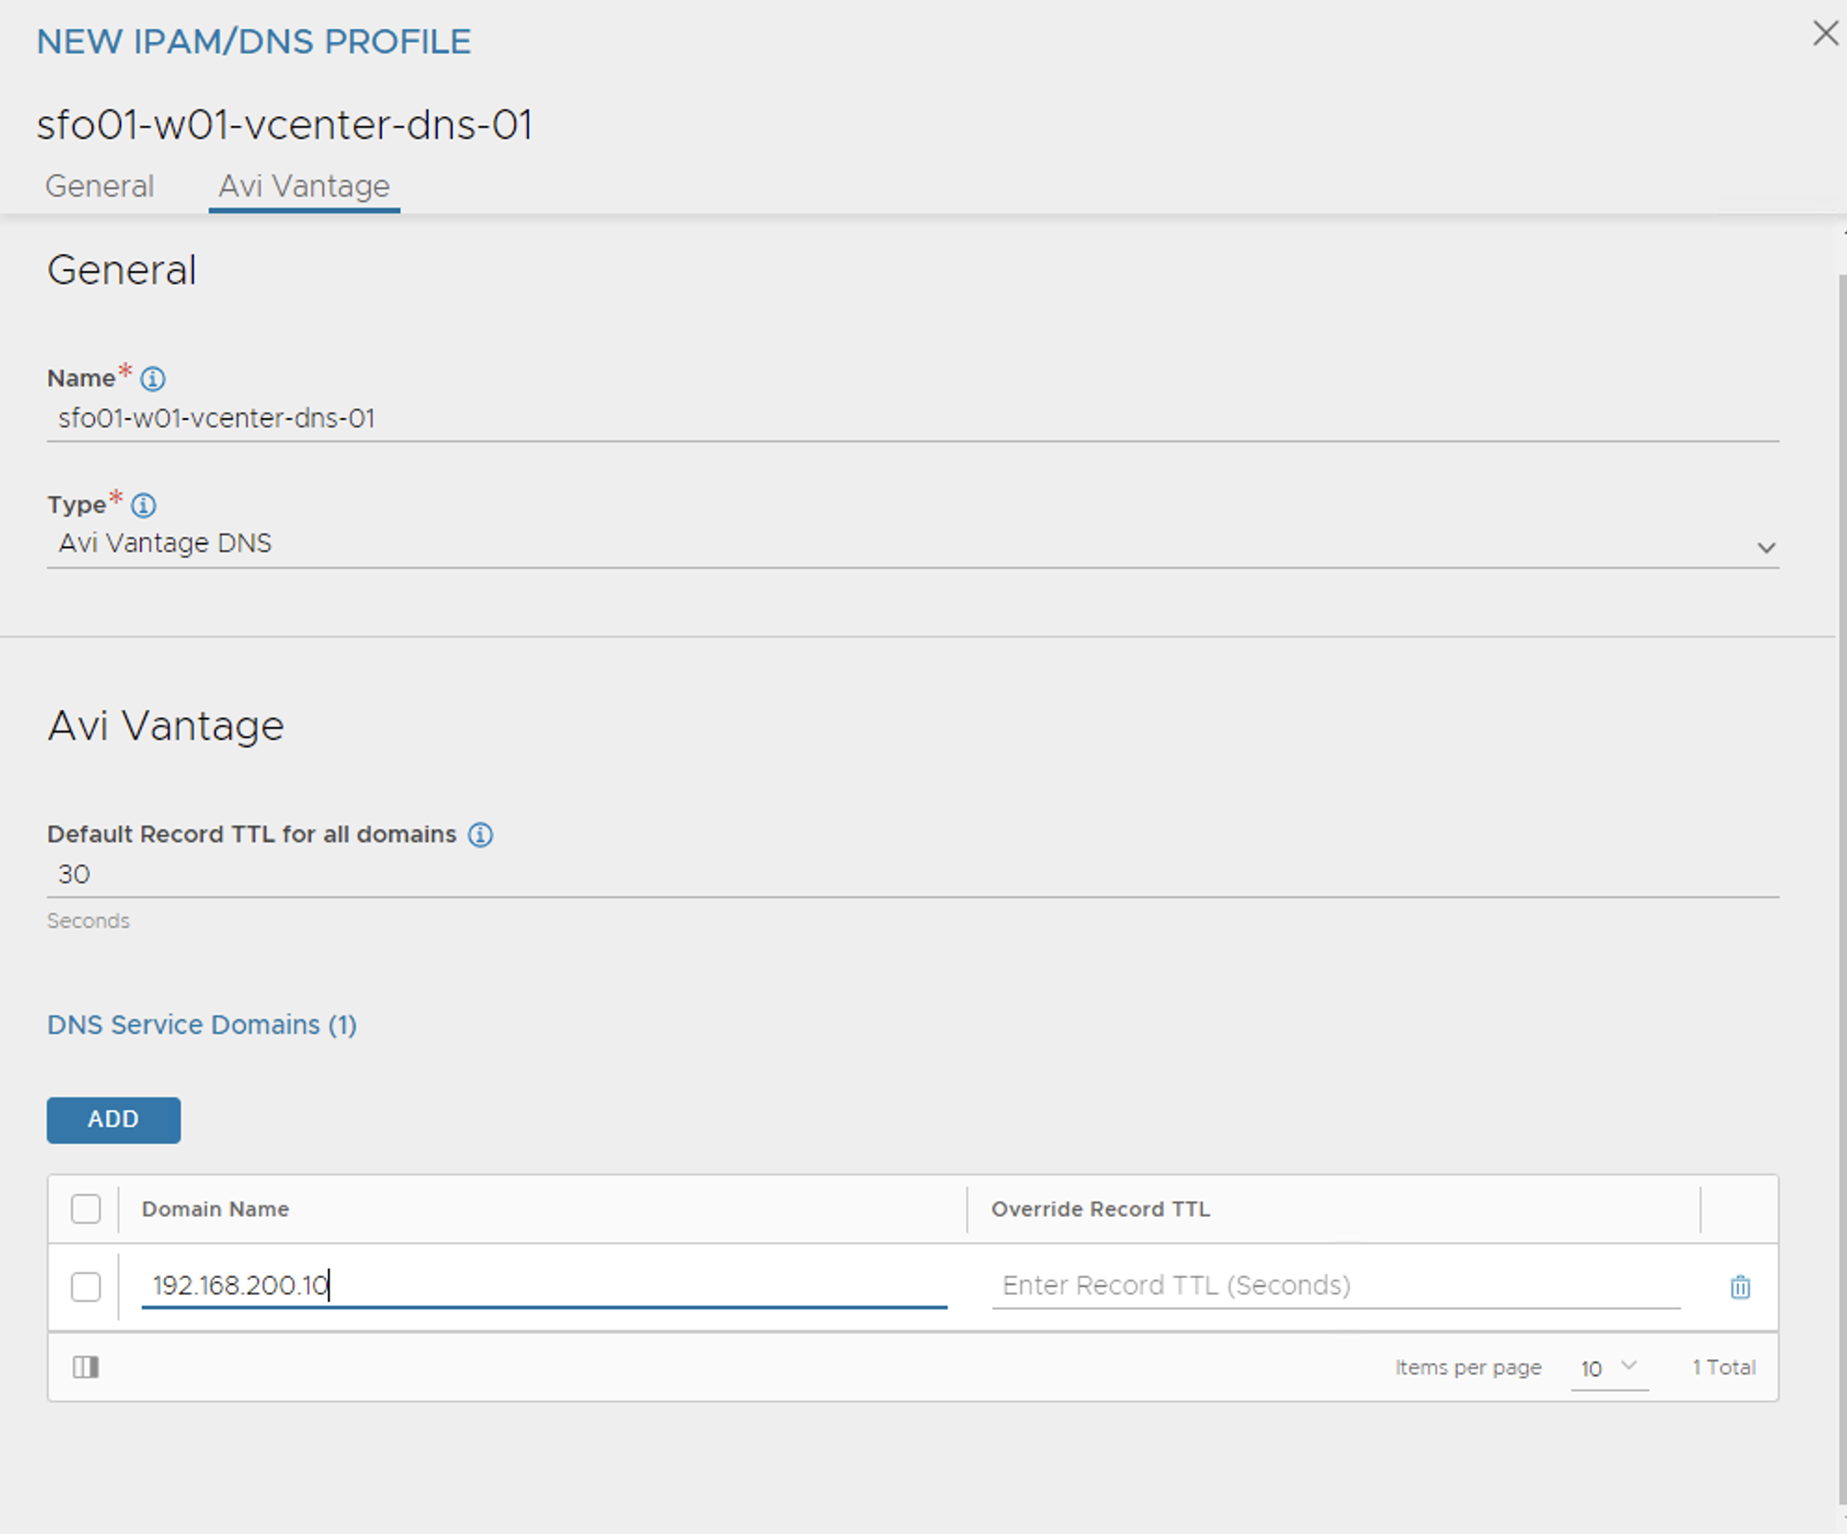Click the info icon next to Type
This screenshot has width=1847, height=1534.
[143, 505]
